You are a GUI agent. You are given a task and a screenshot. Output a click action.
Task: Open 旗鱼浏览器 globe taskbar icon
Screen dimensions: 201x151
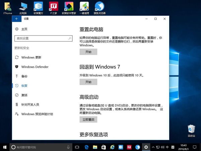point(138,147)
